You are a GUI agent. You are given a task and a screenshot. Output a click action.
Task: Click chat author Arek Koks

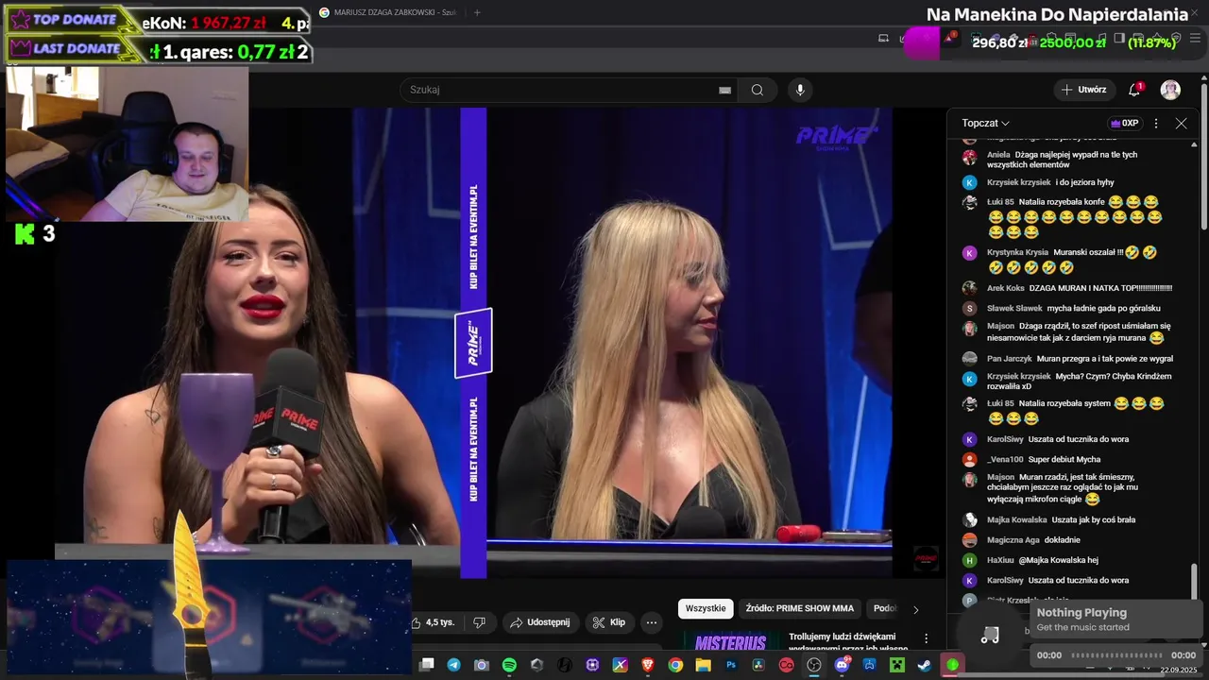[1005, 288]
